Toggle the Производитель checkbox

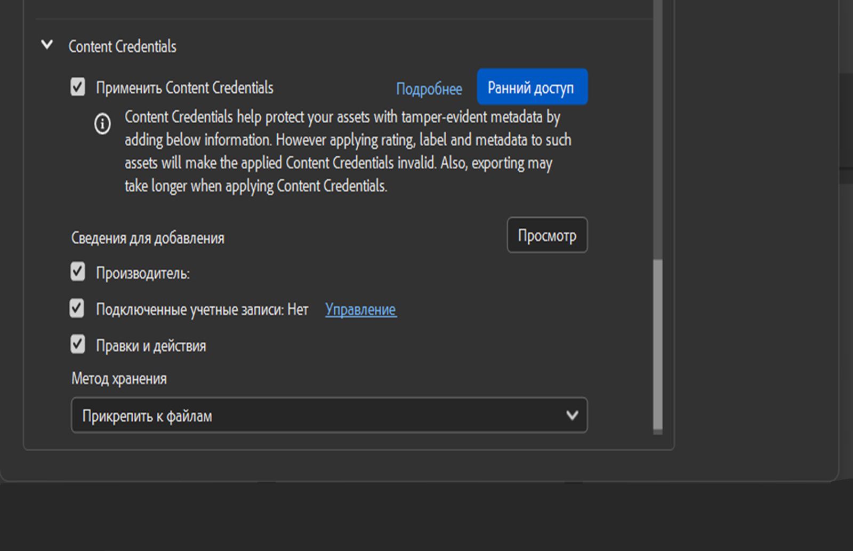coord(78,272)
